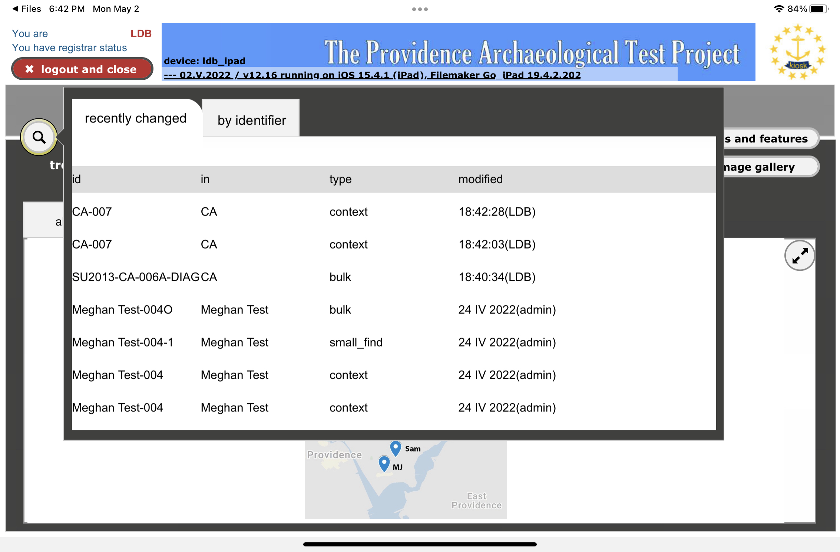The image size is (840, 552).
Task: Switch to the recently changed tab
Action: pos(136,118)
